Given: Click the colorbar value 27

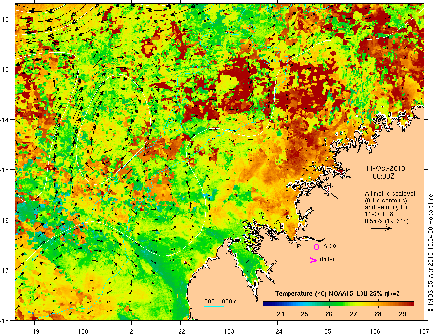Looking at the screenshot, I should pyautogui.click(x=353, y=314).
